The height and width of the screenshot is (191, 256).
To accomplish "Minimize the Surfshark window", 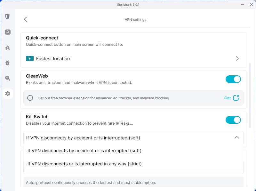I will (243, 4).
